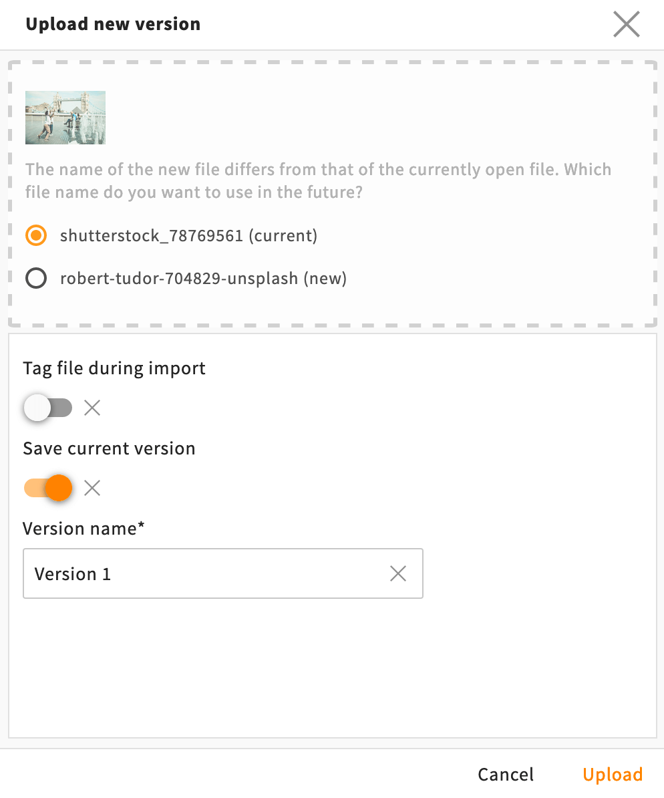Click the robert-tudor-704829-unsplash (new) label text

pos(204,279)
